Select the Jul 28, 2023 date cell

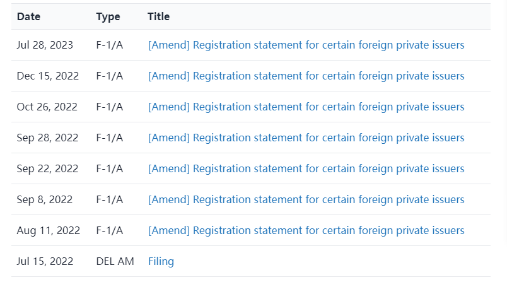coord(45,45)
